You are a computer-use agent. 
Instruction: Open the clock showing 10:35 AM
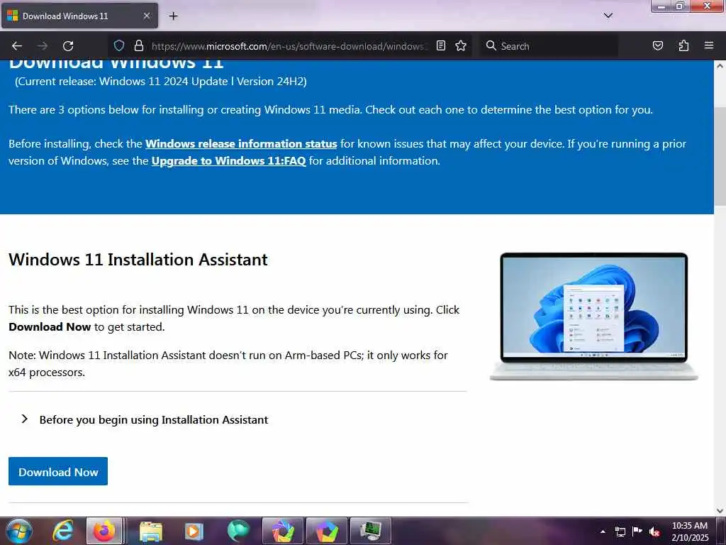pos(690,531)
